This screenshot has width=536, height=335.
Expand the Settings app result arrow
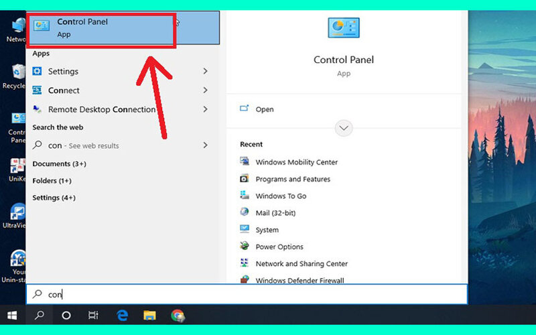[x=206, y=72]
